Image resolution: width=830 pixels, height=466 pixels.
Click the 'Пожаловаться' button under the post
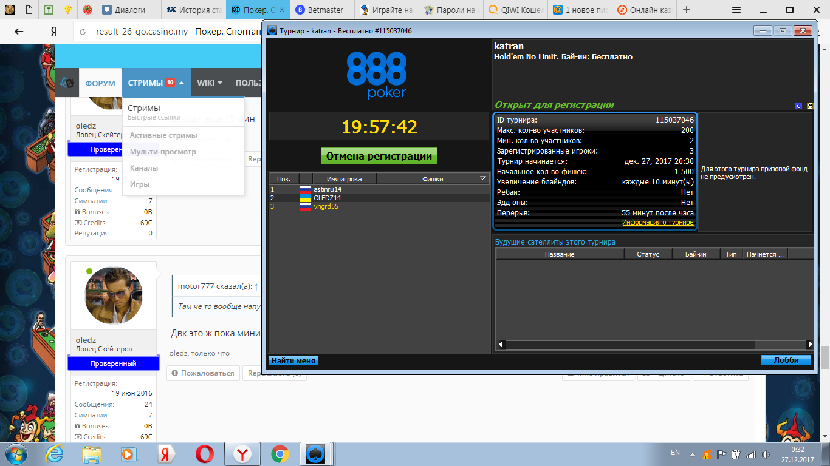pyautogui.click(x=203, y=373)
